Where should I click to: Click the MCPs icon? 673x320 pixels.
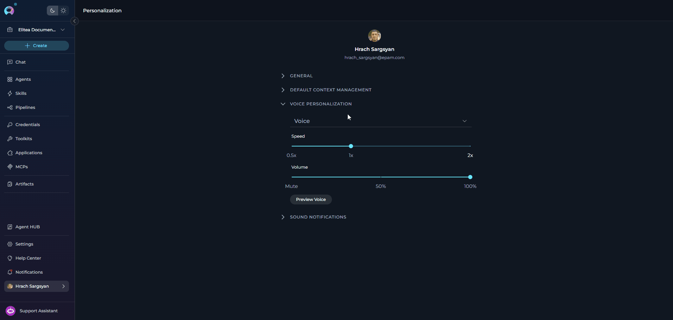[x=10, y=167]
